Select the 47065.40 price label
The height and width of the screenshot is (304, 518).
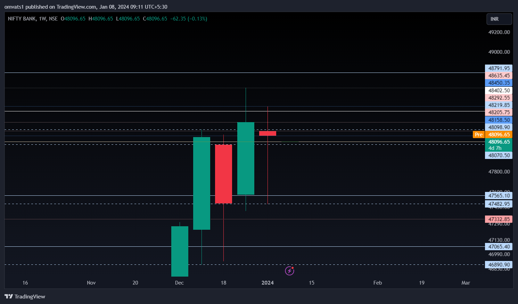[499, 247]
